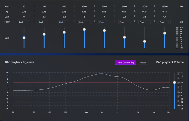The image size is (189, 121).
Task: Click the Q value of the 1000 Hz band
Action: click(84, 12)
